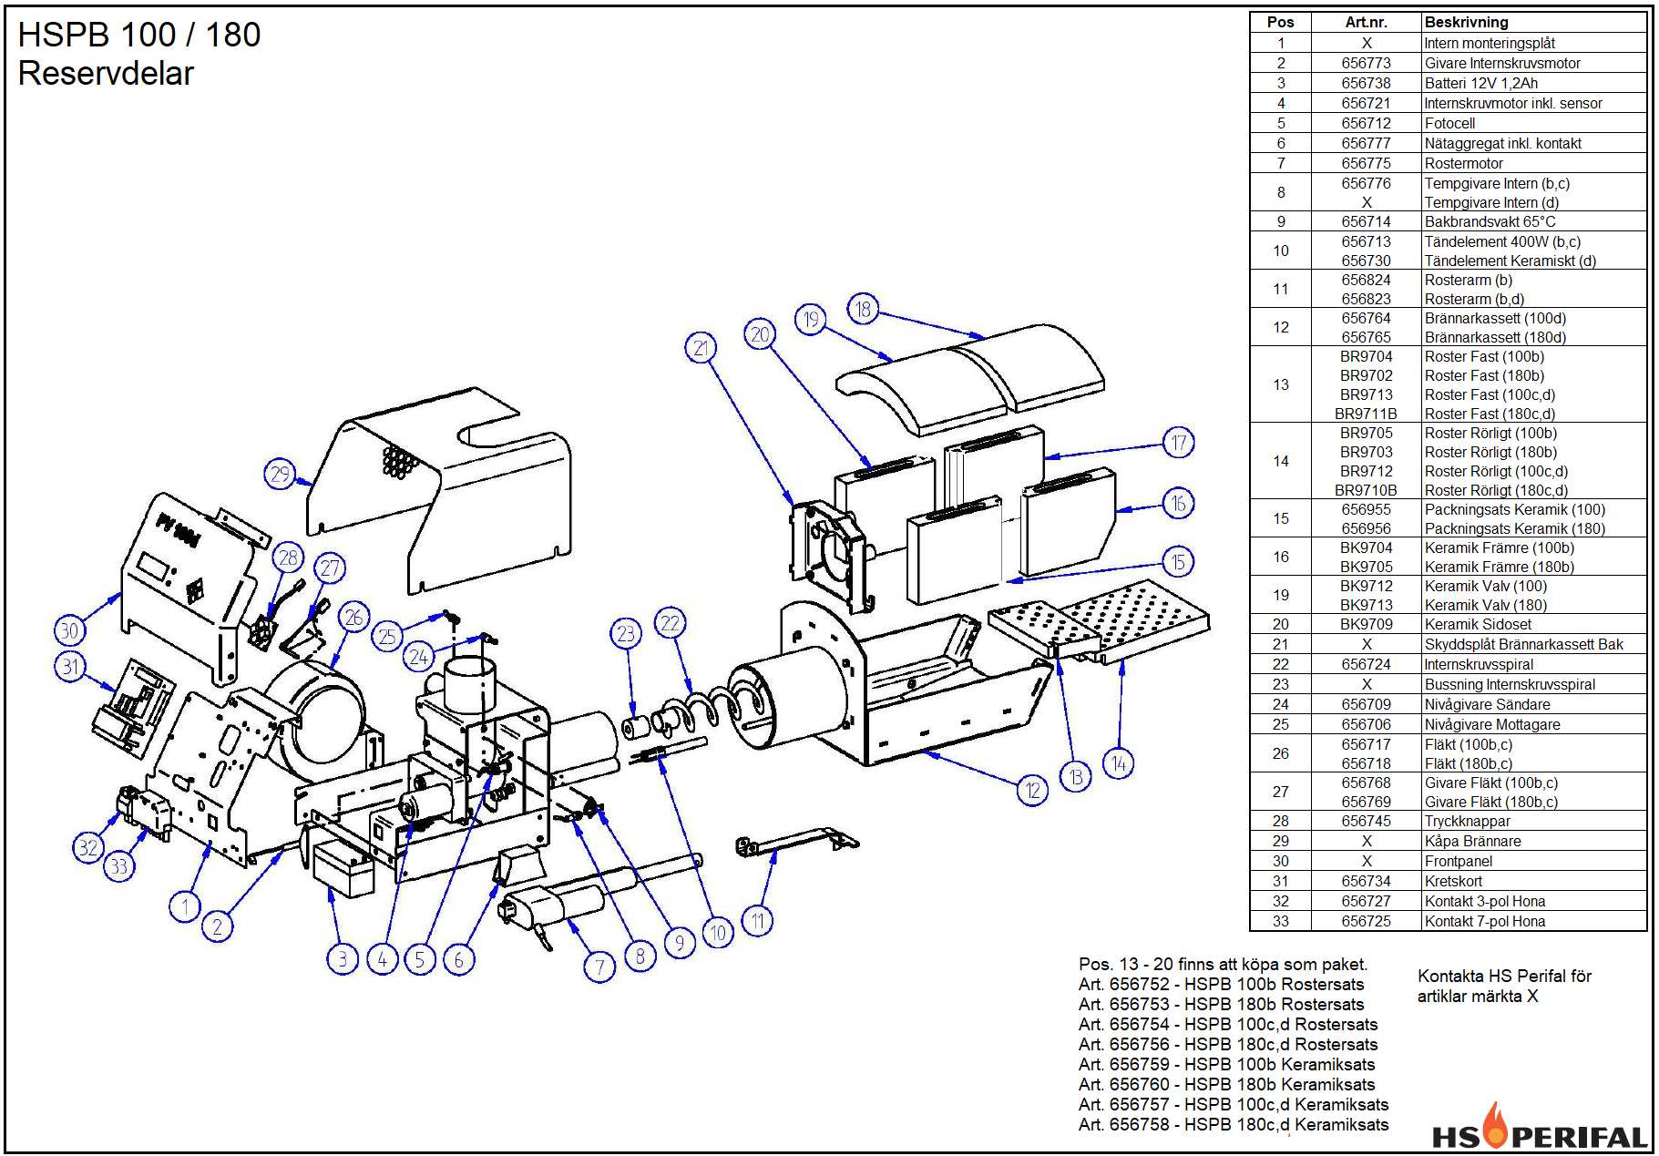The width and height of the screenshot is (1659, 1156).
Task: Click callout circle 1 in the diagram
Action: [x=185, y=906]
